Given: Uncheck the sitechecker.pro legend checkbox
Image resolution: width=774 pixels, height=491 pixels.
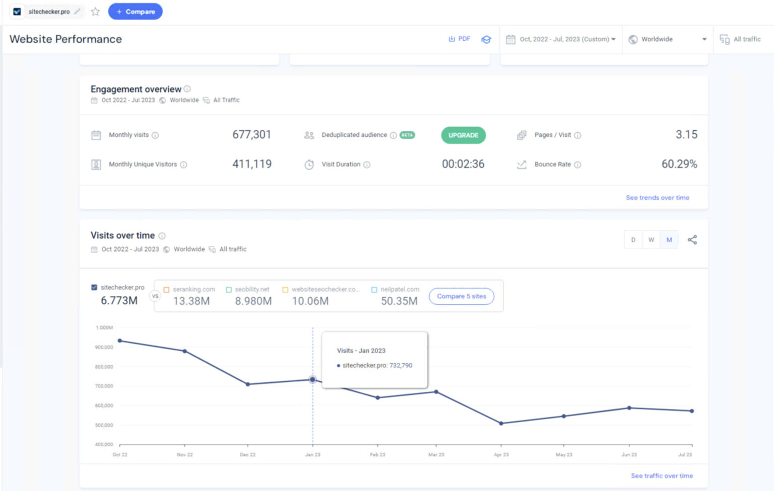Looking at the screenshot, I should pyautogui.click(x=93, y=287).
